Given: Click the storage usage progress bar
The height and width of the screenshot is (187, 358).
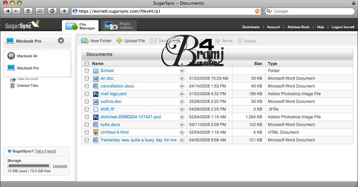Looking at the screenshot, I should click(x=29, y=166).
